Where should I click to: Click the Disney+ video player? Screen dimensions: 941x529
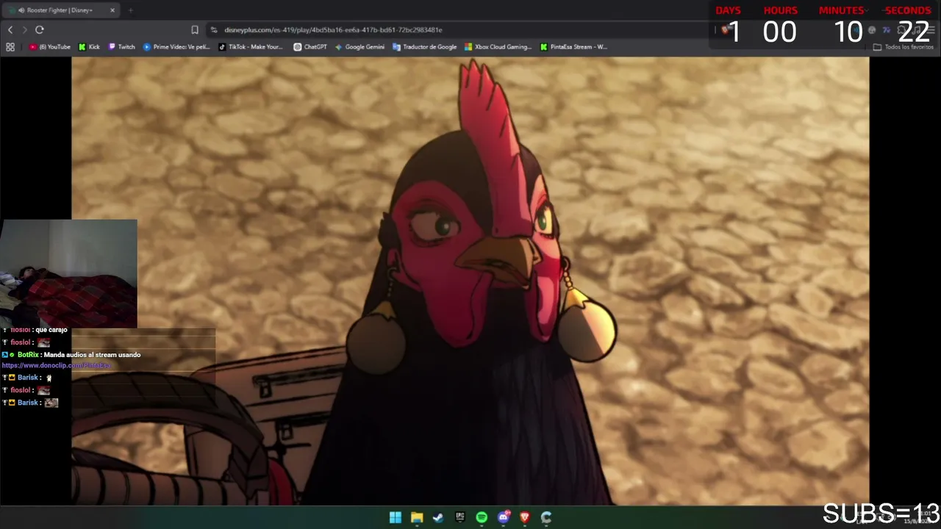tap(470, 281)
